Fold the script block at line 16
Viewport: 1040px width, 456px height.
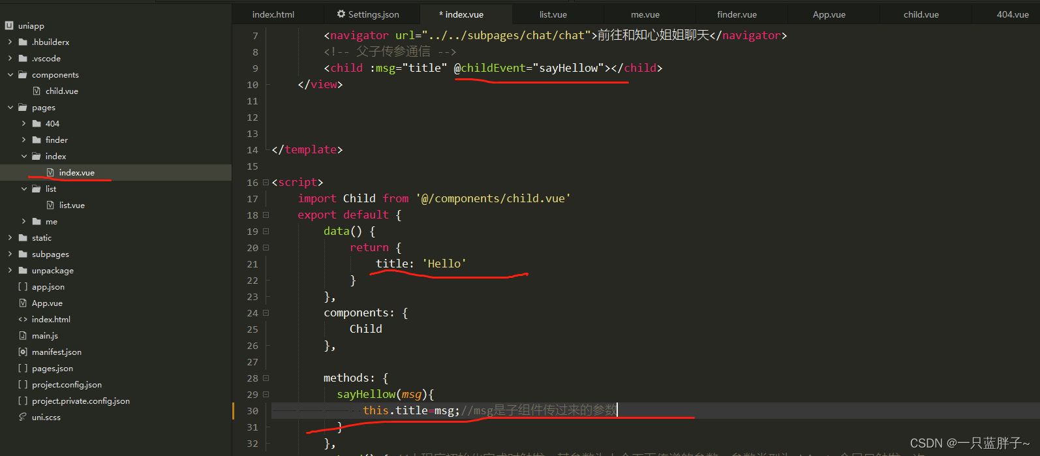pyautogui.click(x=266, y=183)
